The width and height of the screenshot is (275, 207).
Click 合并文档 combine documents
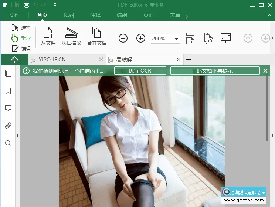[x=97, y=36]
